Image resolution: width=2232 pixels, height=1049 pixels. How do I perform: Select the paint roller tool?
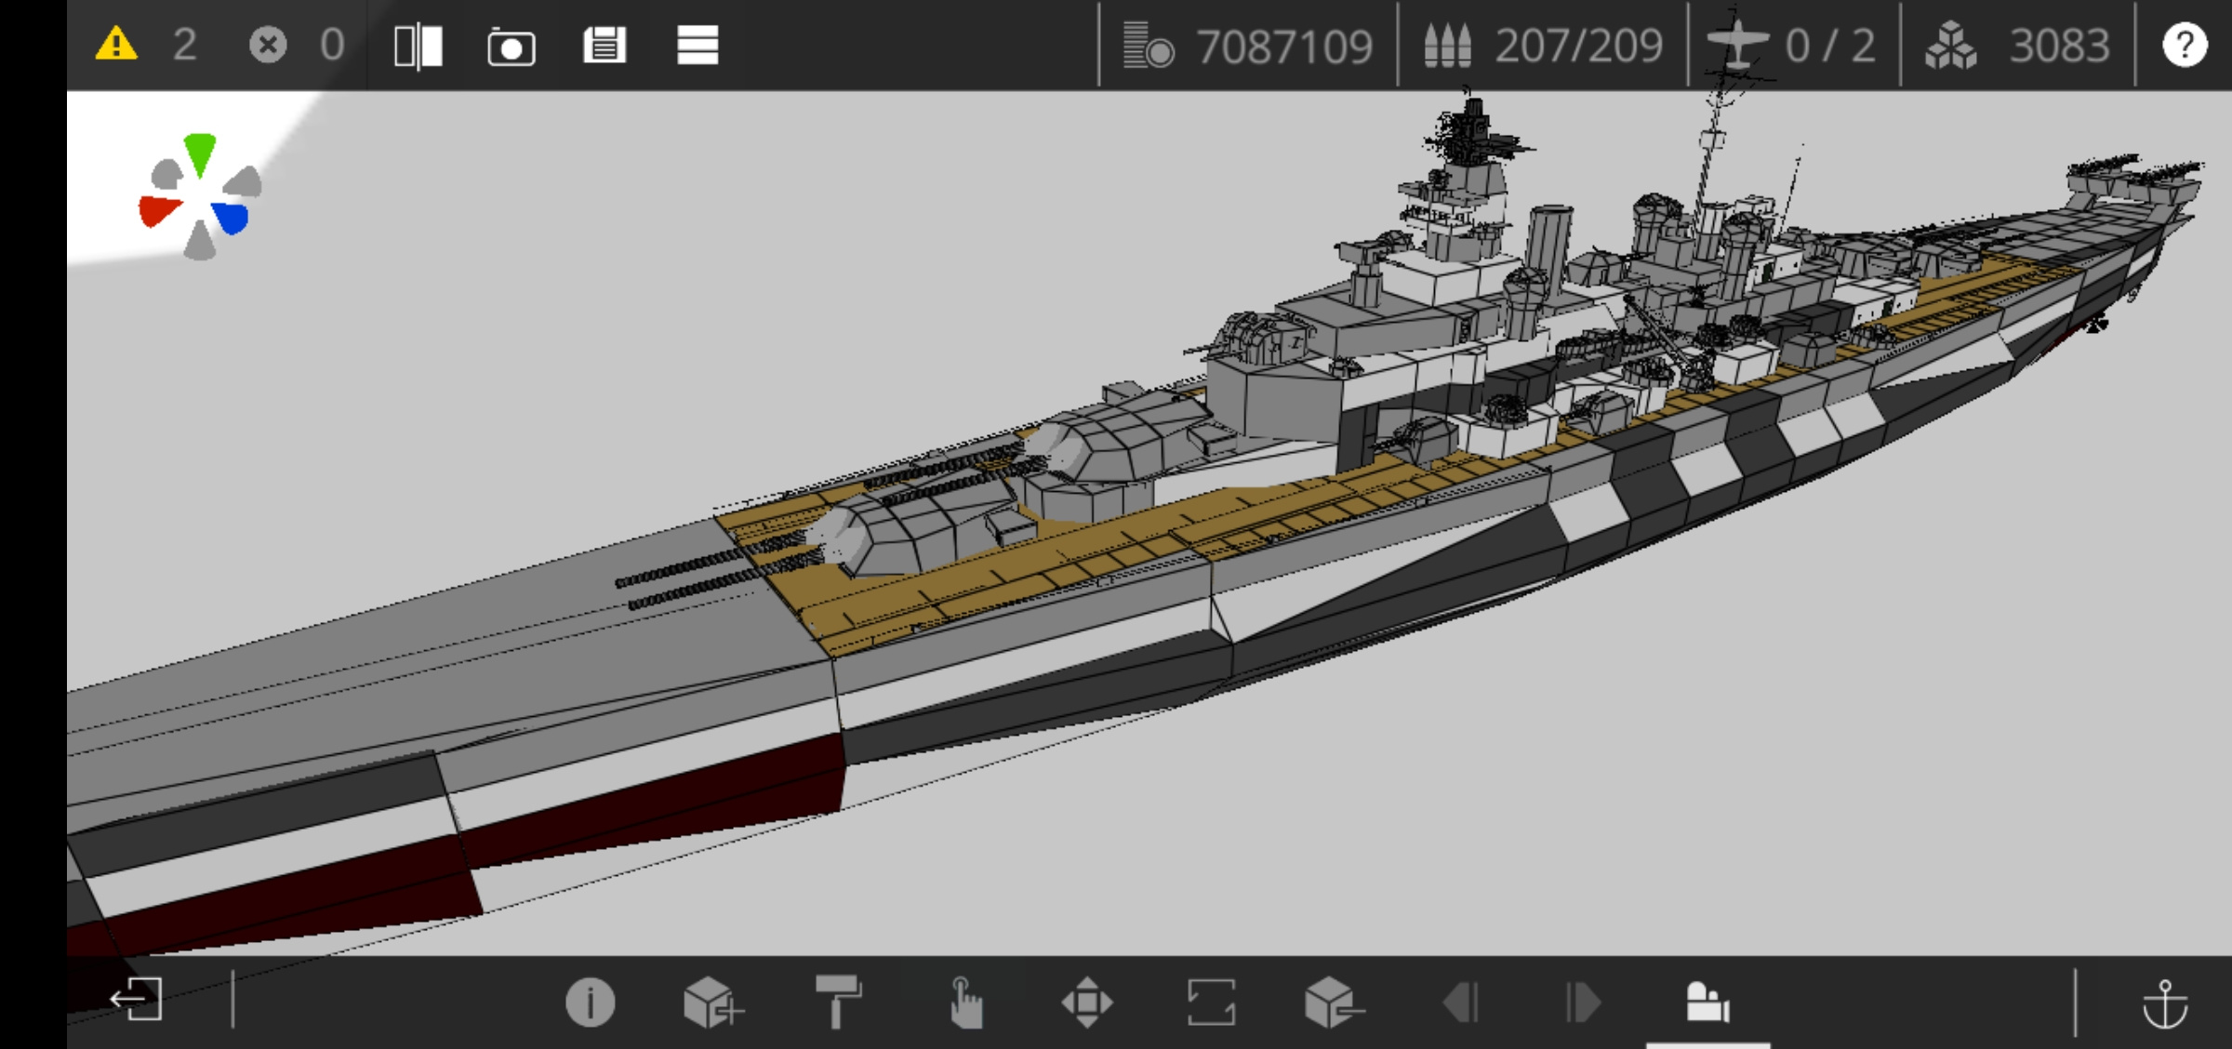[x=838, y=1002]
